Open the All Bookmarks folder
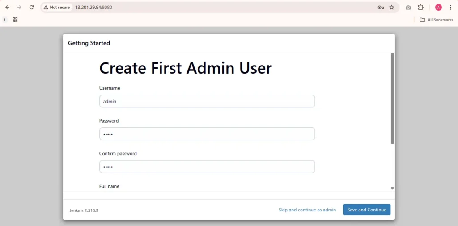The image size is (458, 226). pyautogui.click(x=436, y=20)
